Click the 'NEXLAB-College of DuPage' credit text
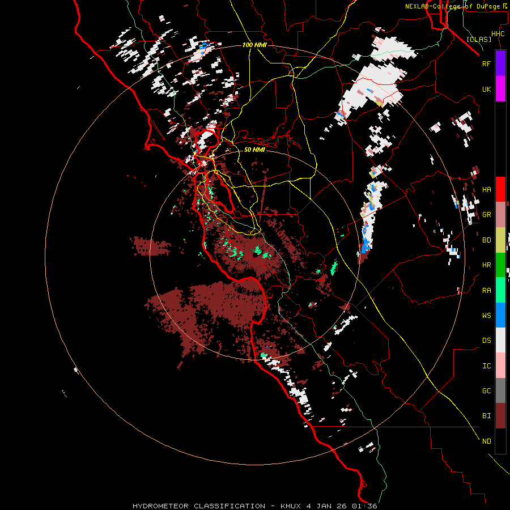Viewport: 510px width, 510px height. tap(452, 6)
